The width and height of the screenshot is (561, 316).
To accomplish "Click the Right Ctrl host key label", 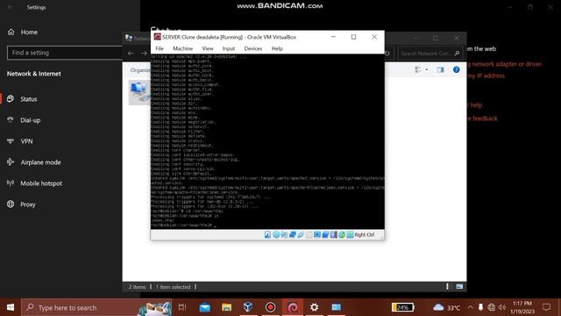I will 365,234.
